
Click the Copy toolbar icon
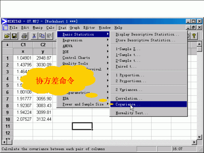42,36
